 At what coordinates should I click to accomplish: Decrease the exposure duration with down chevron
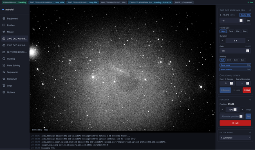[x=222, y=41]
